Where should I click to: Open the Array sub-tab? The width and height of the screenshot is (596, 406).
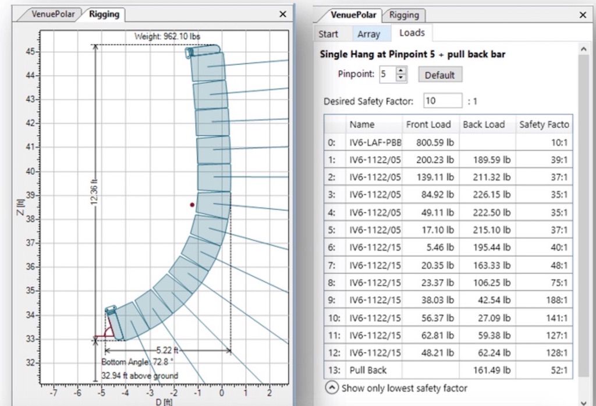click(368, 34)
